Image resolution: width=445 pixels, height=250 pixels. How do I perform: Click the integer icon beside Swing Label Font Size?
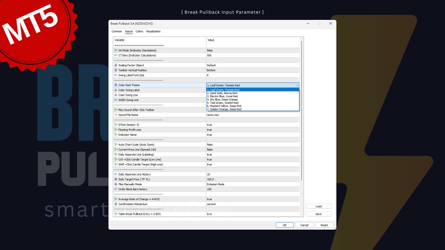click(x=116, y=75)
